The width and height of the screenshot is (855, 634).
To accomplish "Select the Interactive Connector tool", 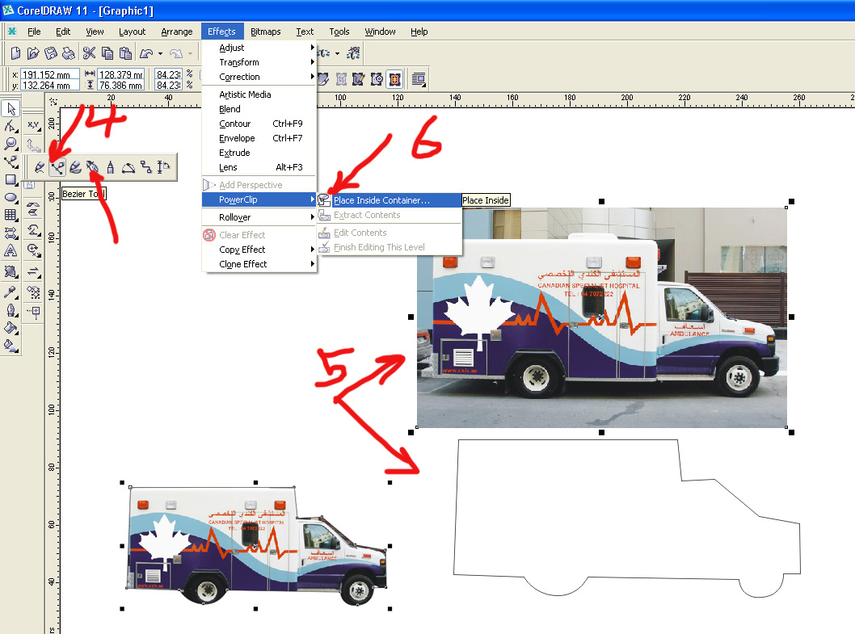I will pyautogui.click(x=146, y=167).
